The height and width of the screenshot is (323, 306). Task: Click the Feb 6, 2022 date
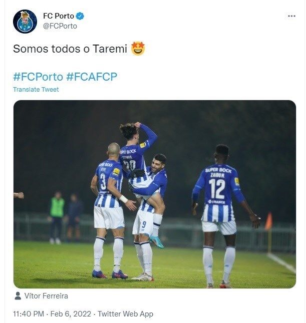click(71, 314)
